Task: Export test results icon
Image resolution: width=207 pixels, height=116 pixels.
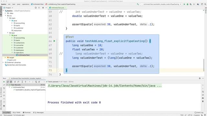Action: (x=39, y=82)
